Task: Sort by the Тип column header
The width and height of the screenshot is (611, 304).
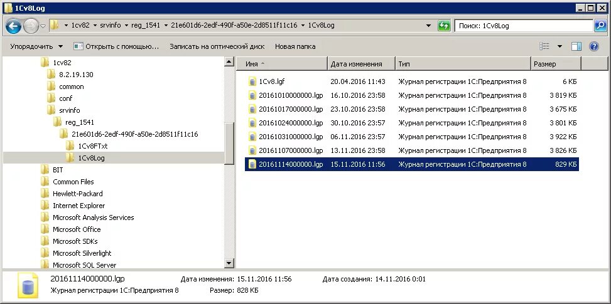Action: coord(463,64)
